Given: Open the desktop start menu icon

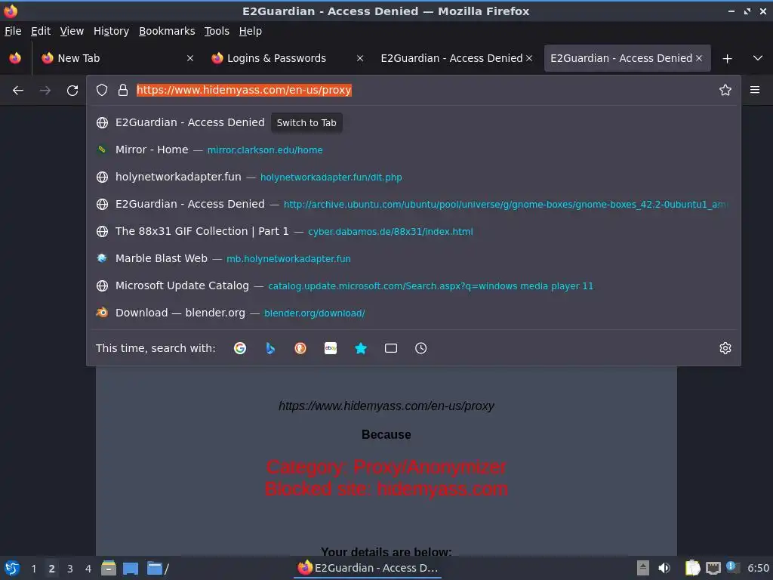Looking at the screenshot, I should (x=12, y=568).
